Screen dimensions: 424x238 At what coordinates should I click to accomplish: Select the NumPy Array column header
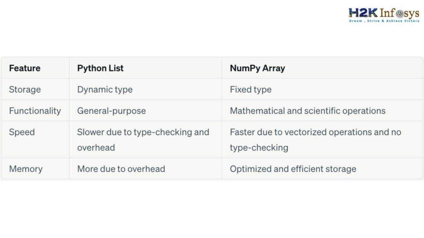coord(258,68)
